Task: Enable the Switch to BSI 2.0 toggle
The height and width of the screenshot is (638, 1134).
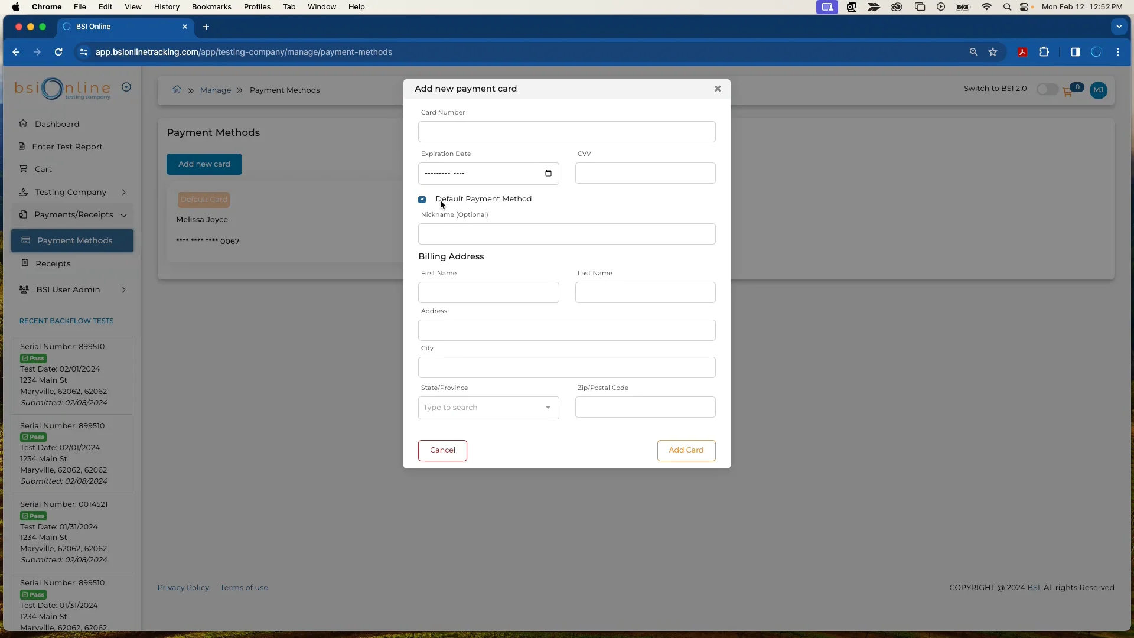Action: [1047, 90]
